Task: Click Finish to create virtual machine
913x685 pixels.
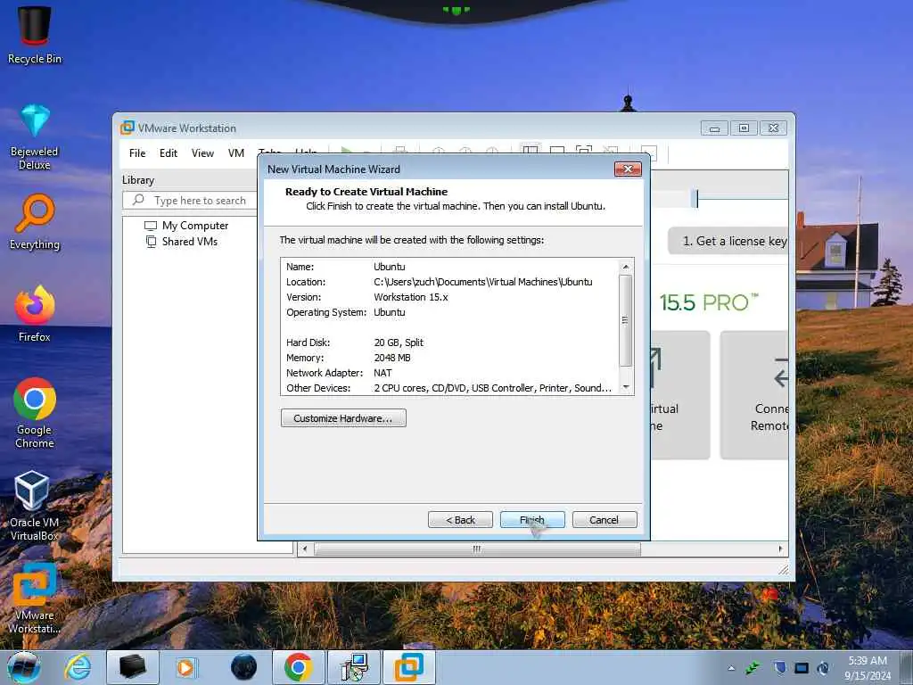Action: click(x=532, y=520)
